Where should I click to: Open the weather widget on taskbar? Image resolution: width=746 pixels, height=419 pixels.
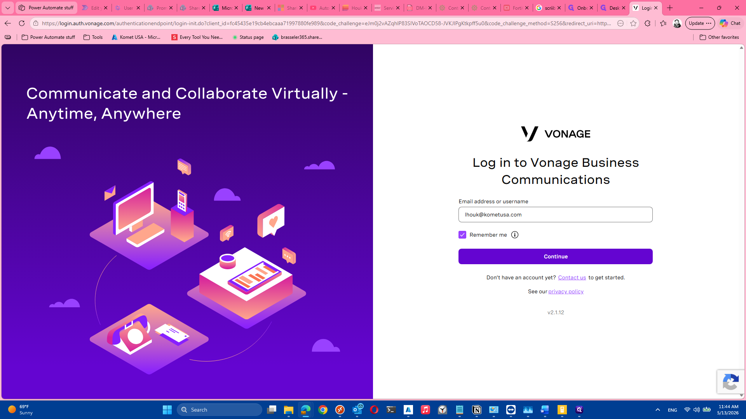(x=21, y=410)
